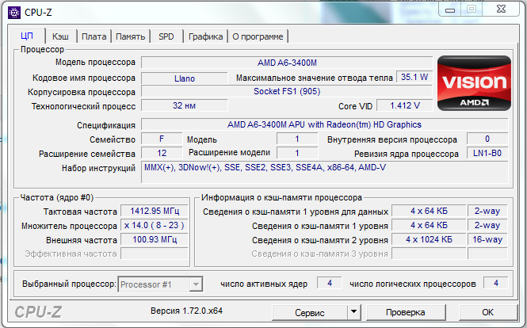Switch to the ЦП tab
The height and width of the screenshot is (328, 527).
coord(27,36)
